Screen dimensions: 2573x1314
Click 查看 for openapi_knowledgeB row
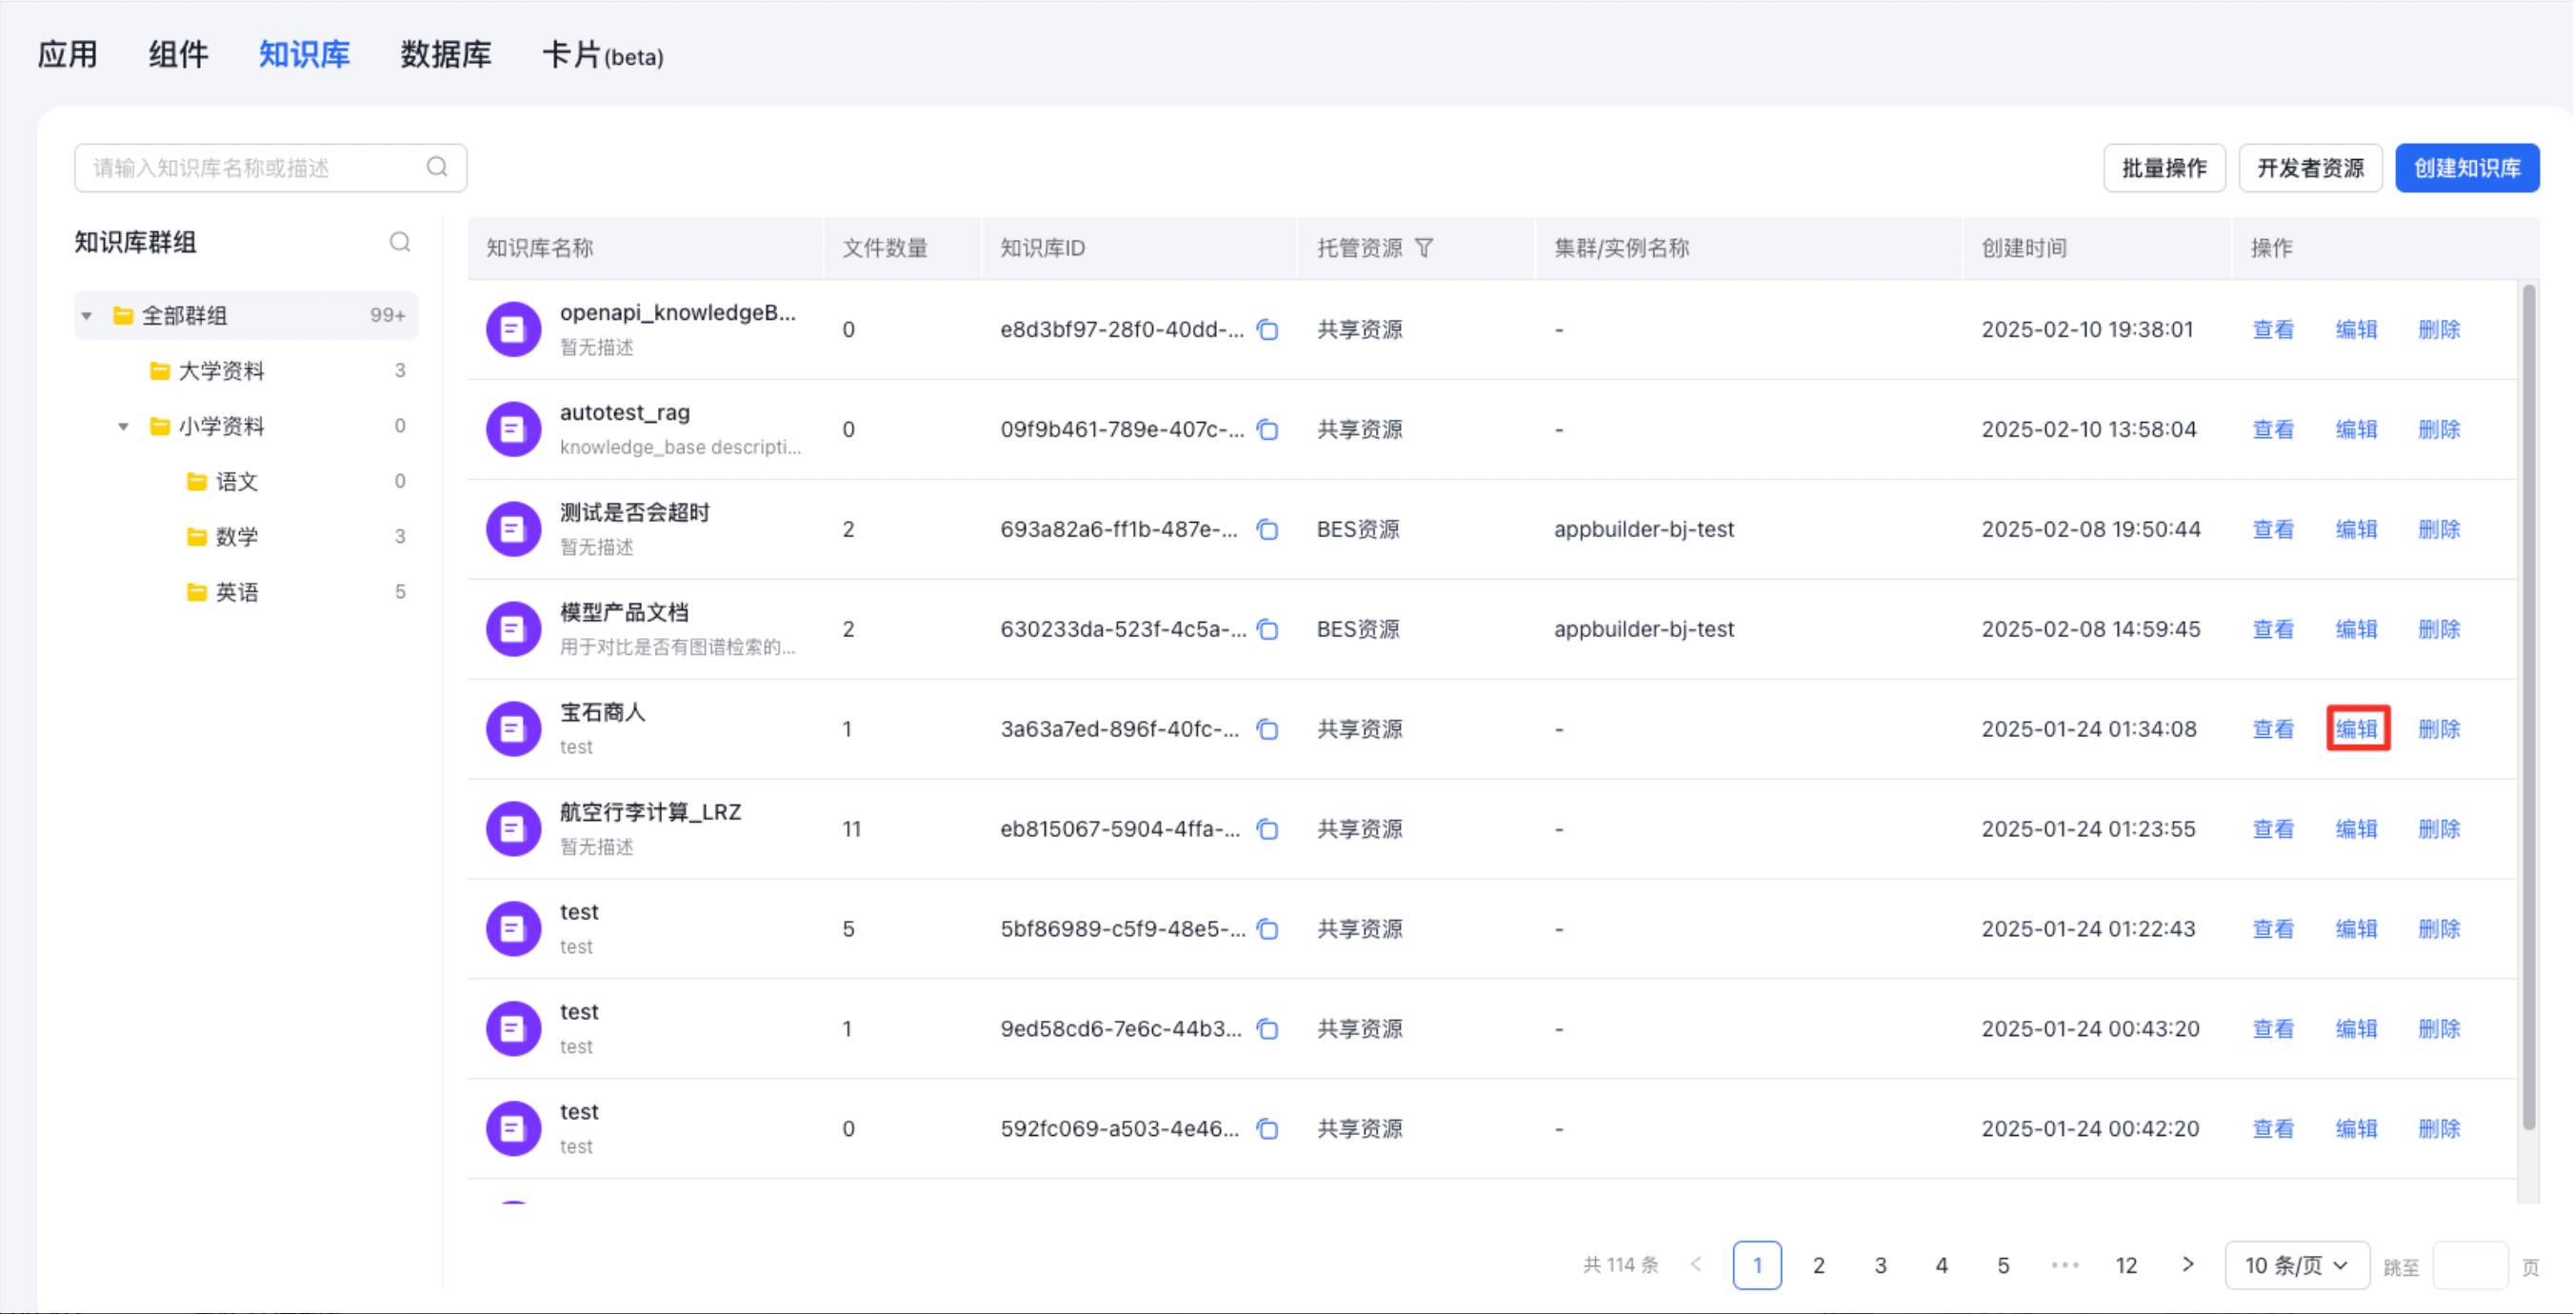[x=2273, y=329]
